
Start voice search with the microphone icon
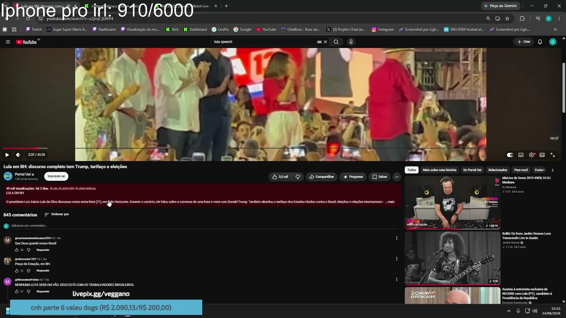(351, 42)
